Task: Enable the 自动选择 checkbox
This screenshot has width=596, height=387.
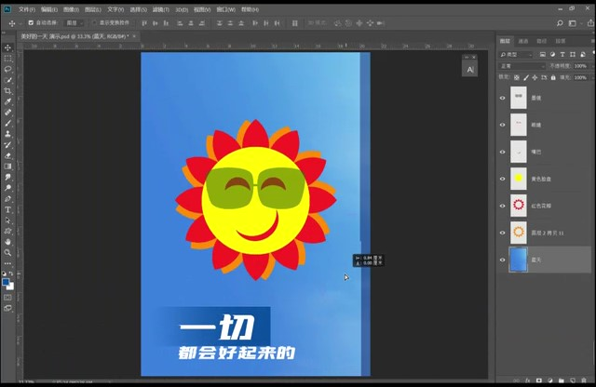Action: click(31, 22)
